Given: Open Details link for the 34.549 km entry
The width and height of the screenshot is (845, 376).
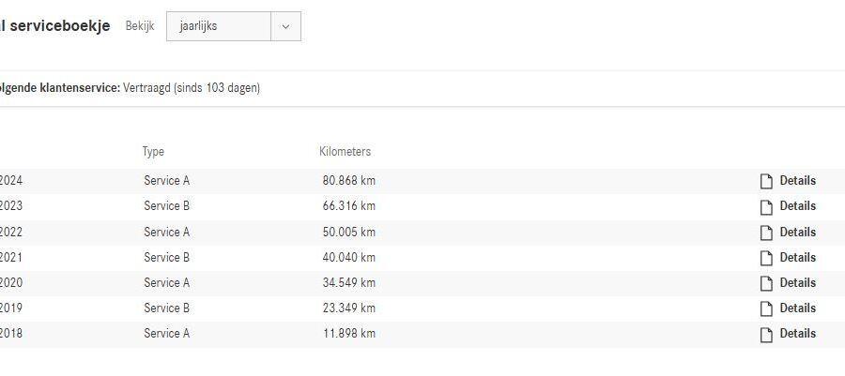Looking at the screenshot, I should [797, 283].
